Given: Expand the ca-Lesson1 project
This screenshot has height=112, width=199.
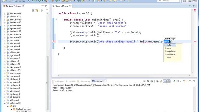Looking at the screenshot, I should tap(5, 40).
